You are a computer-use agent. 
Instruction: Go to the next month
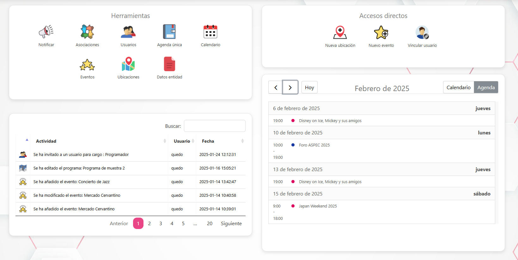click(290, 88)
